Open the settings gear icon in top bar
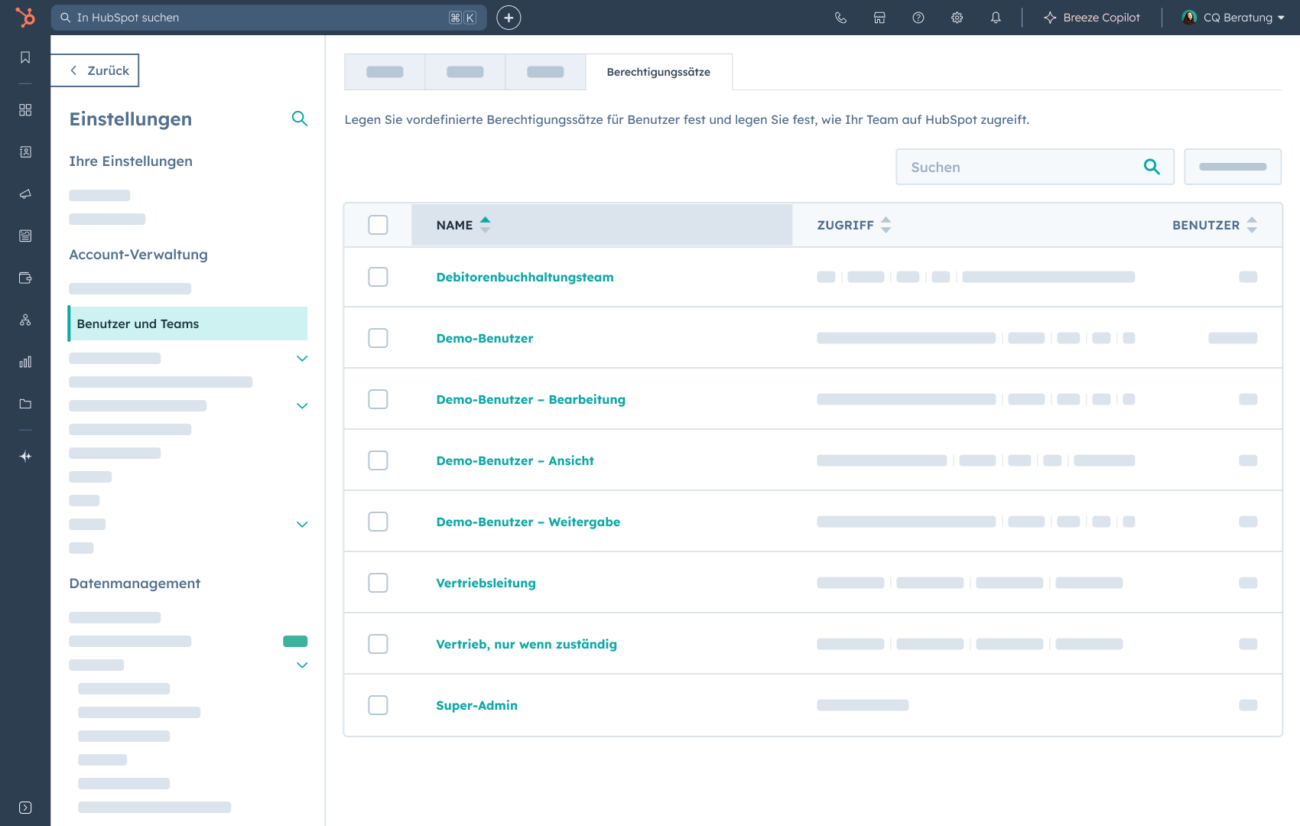 coord(957,18)
